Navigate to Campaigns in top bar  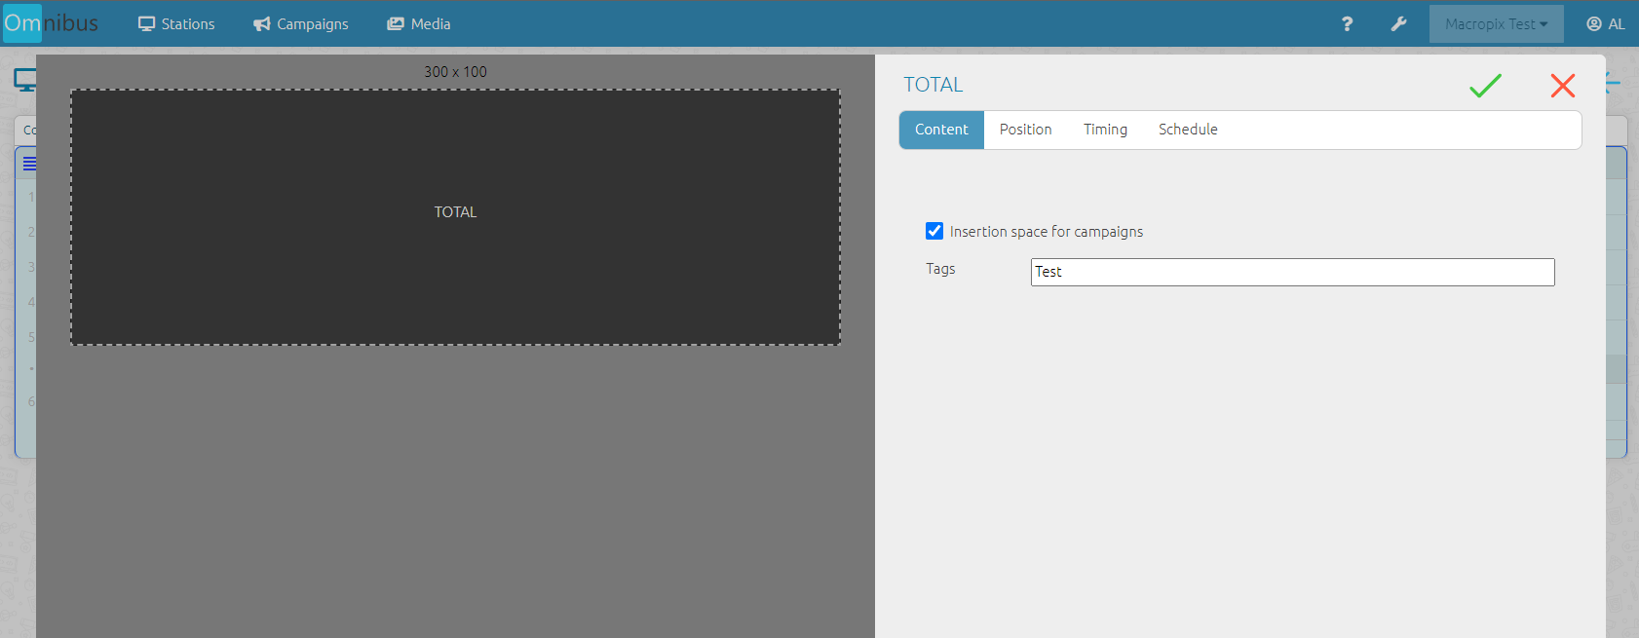click(x=301, y=24)
